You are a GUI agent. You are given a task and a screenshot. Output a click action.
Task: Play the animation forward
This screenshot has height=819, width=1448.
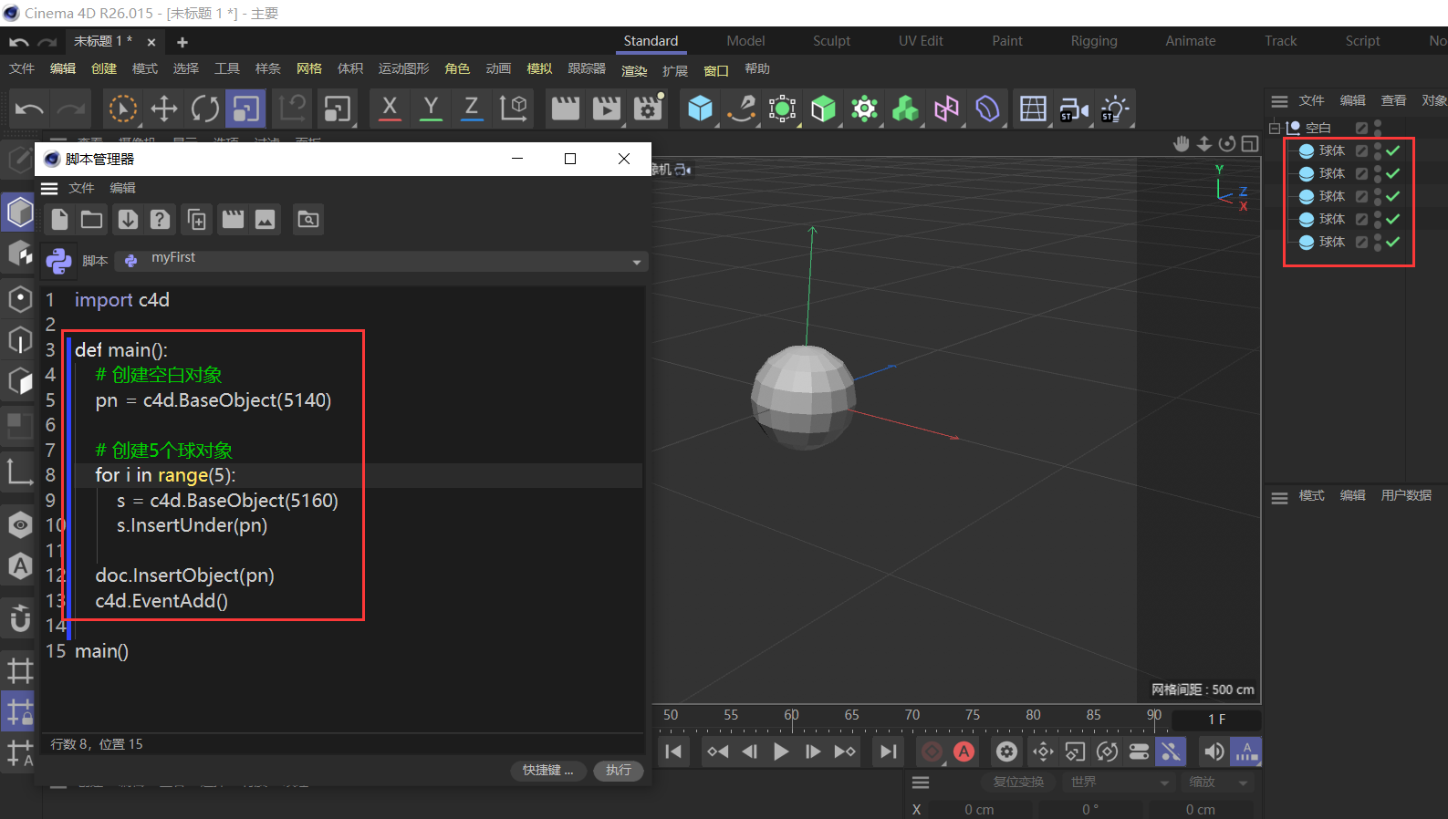[781, 752]
